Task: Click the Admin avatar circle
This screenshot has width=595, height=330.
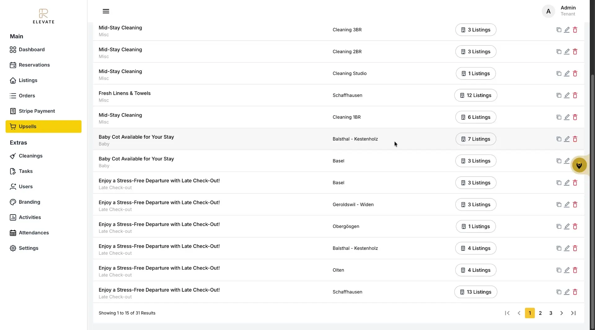Action: [548, 11]
